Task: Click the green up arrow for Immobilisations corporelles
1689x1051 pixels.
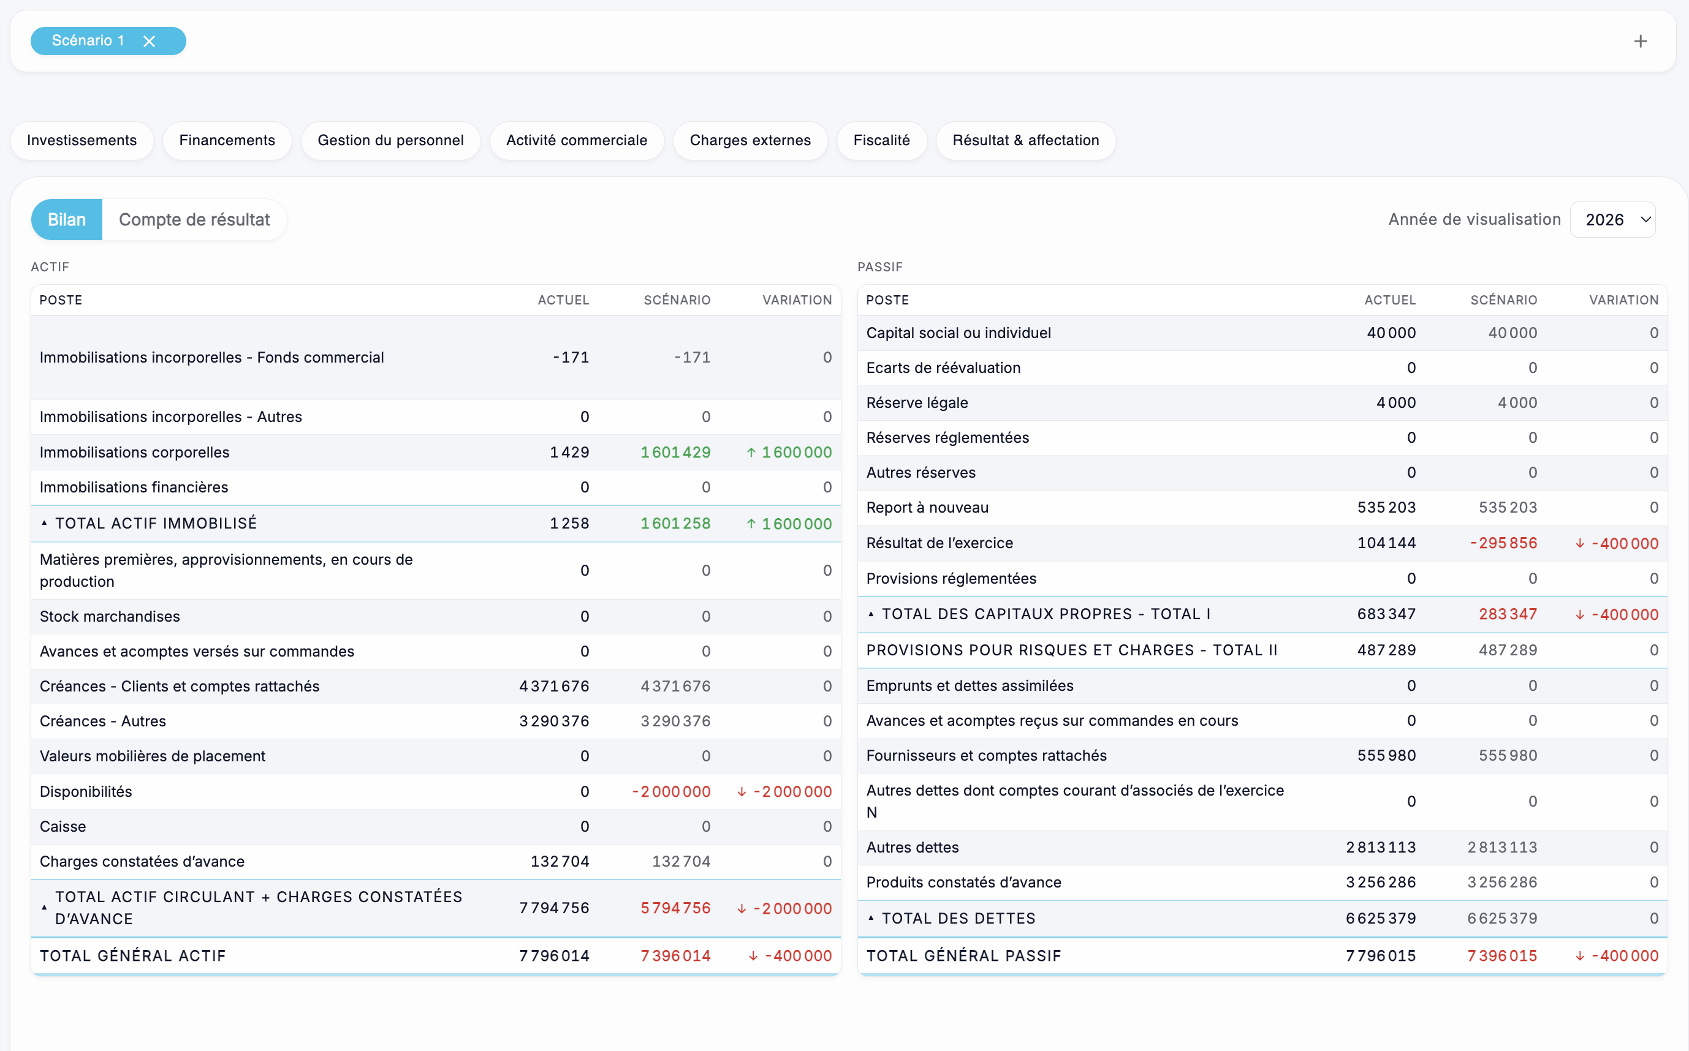Action: [x=751, y=453]
